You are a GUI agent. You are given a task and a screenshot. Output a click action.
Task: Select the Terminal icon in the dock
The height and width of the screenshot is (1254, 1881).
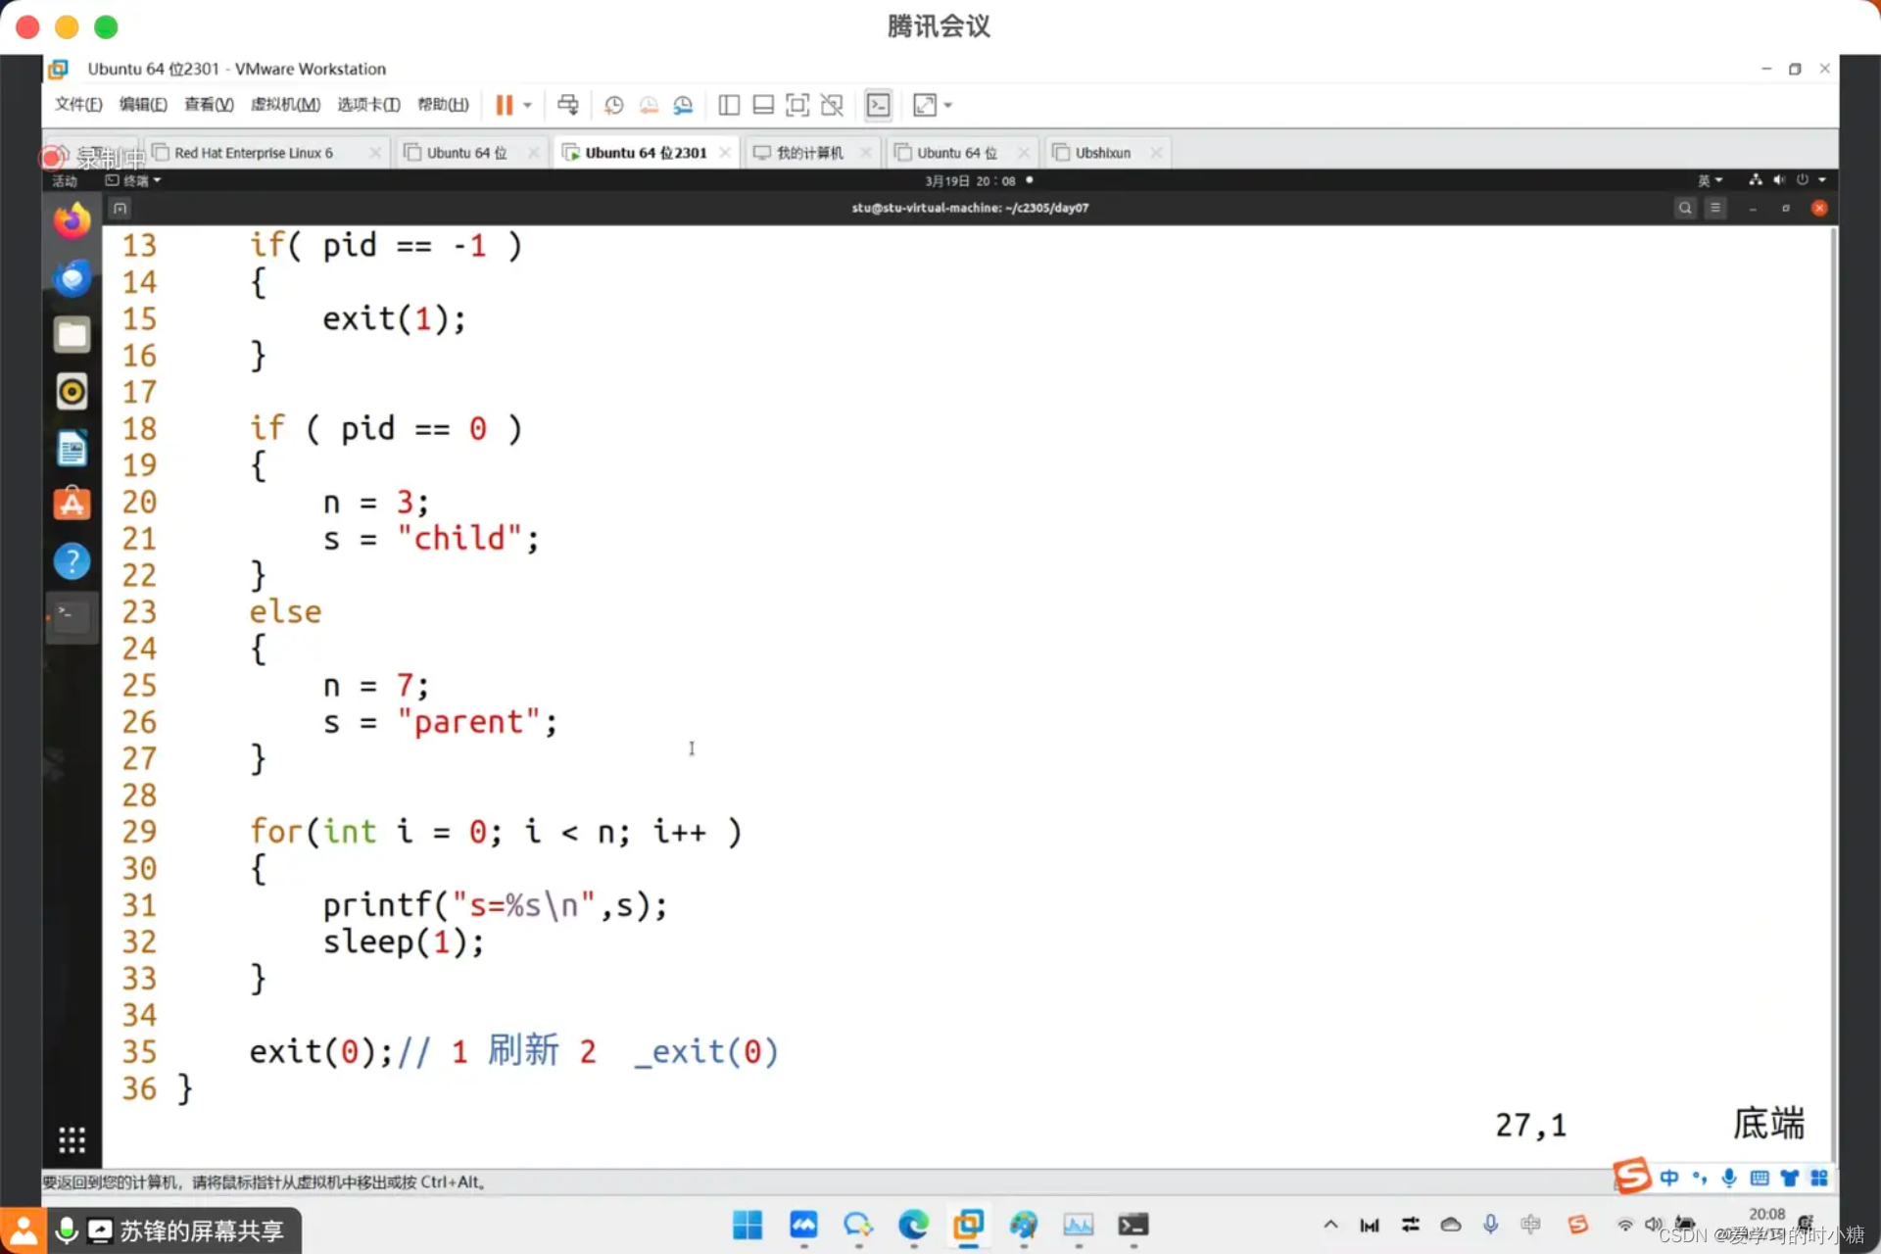[x=72, y=617]
